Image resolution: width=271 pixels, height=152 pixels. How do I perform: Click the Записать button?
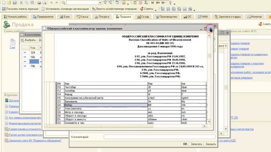coord(196,144)
